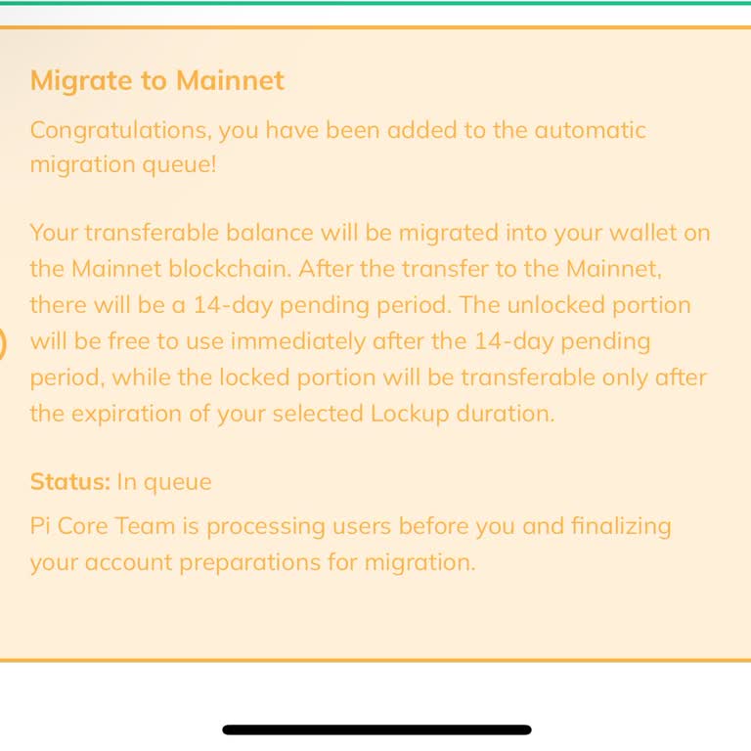Tap the Congratulations message paragraph
The width and height of the screenshot is (751, 751).
337,147
